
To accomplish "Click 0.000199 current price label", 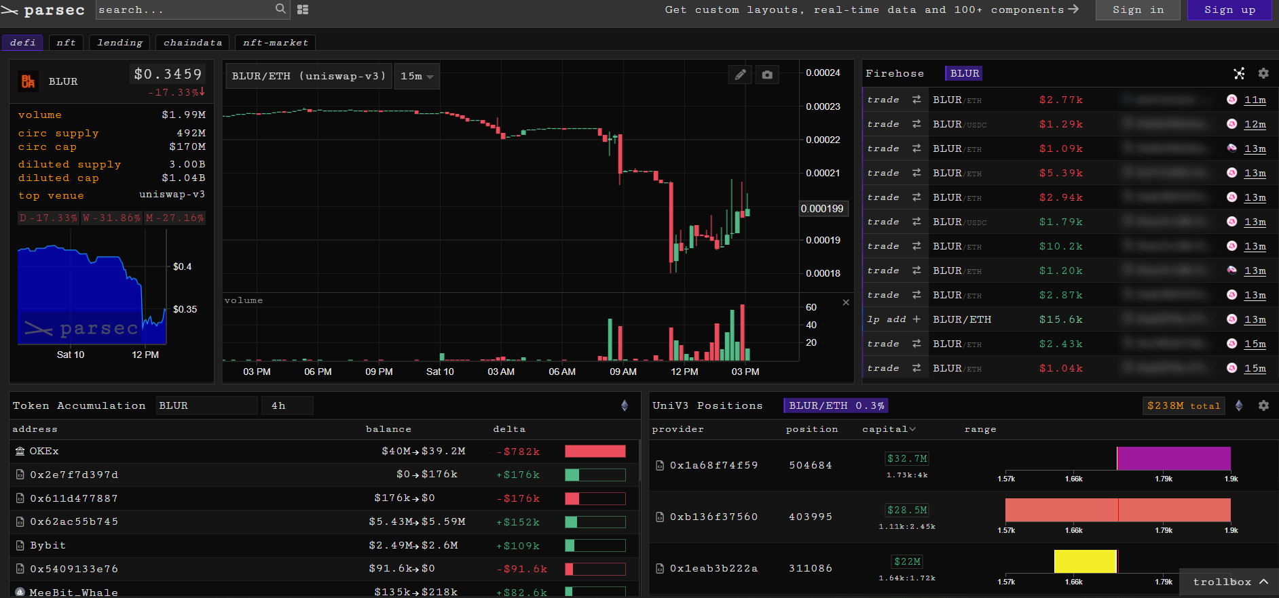I will pos(822,209).
